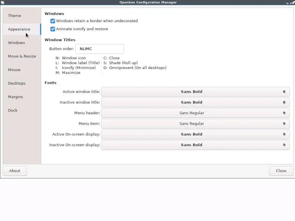This screenshot has width=295, height=221.
Task: Open the Dock section
Action: coord(22,110)
